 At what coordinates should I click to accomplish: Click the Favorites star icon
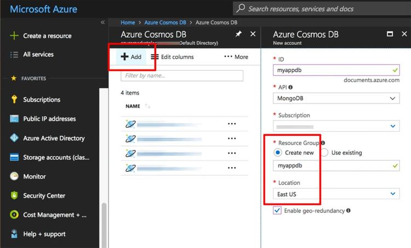pos(14,78)
